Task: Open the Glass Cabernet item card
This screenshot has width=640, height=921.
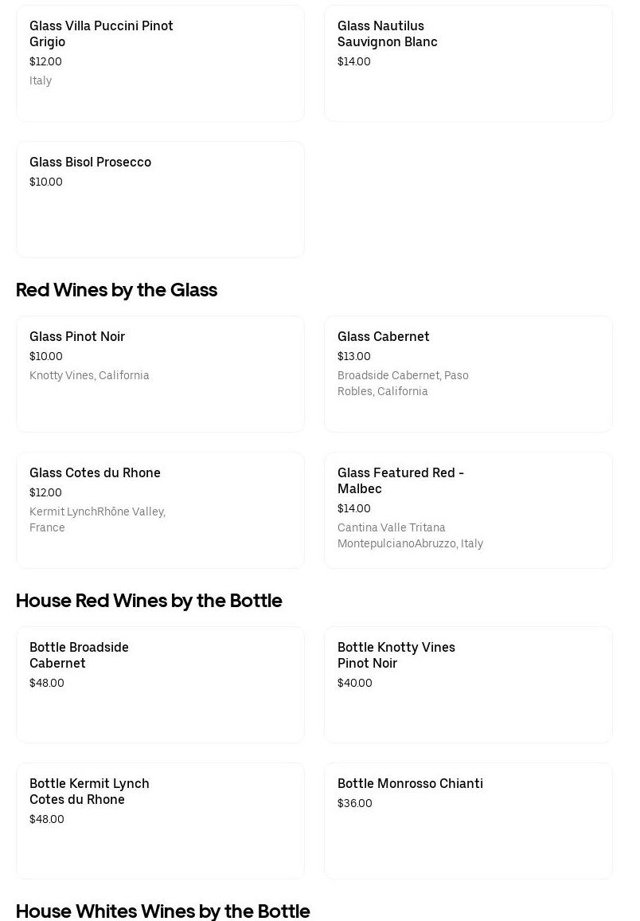Action: pyautogui.click(x=468, y=374)
